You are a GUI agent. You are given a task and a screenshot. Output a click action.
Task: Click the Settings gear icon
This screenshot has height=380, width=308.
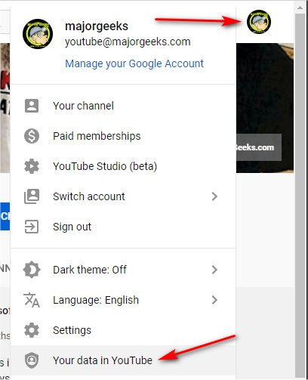click(32, 330)
